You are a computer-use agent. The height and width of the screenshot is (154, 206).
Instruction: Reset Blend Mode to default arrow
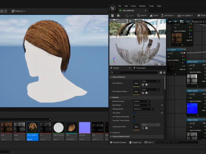point(162,105)
